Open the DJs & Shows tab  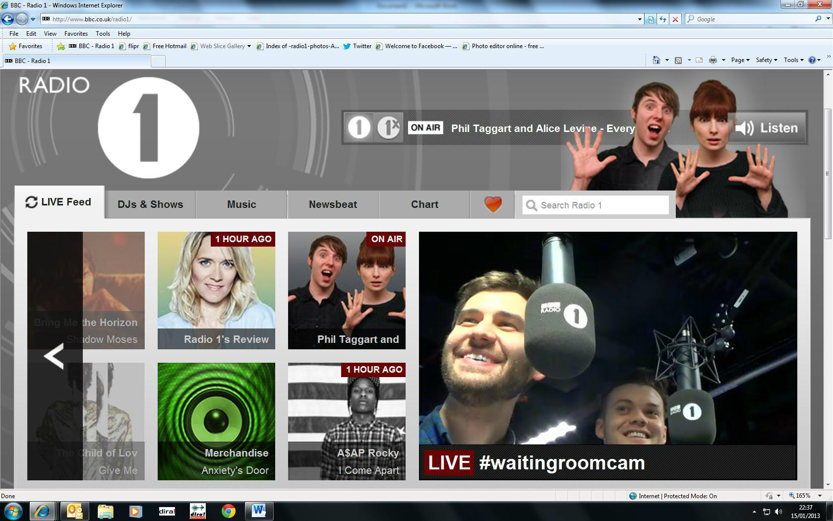(x=150, y=204)
